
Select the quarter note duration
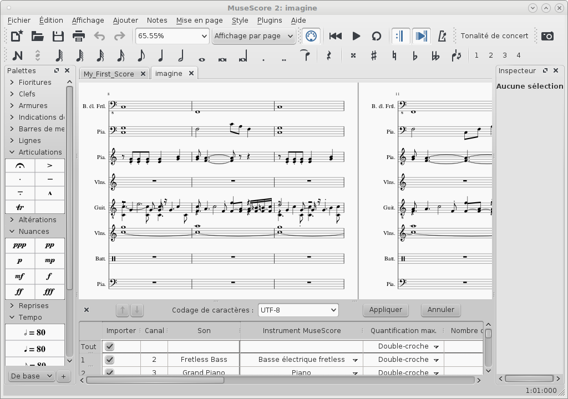161,55
